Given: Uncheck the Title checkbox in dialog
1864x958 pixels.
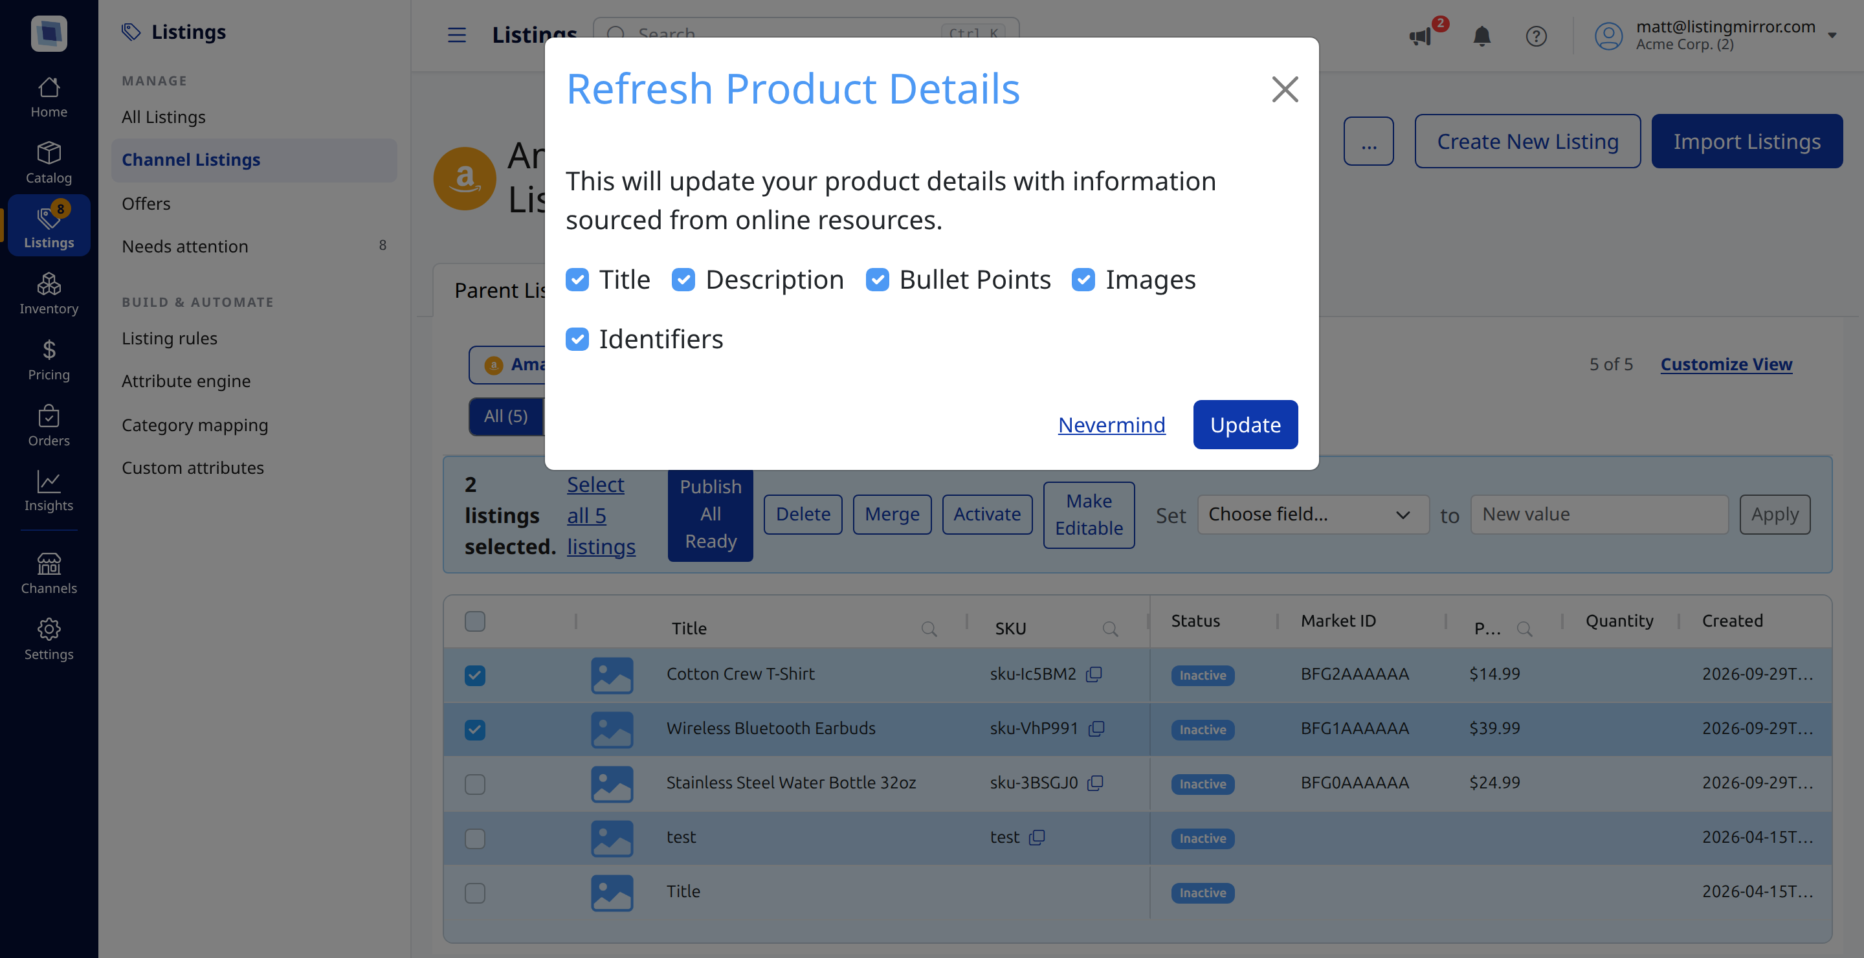Looking at the screenshot, I should point(577,279).
